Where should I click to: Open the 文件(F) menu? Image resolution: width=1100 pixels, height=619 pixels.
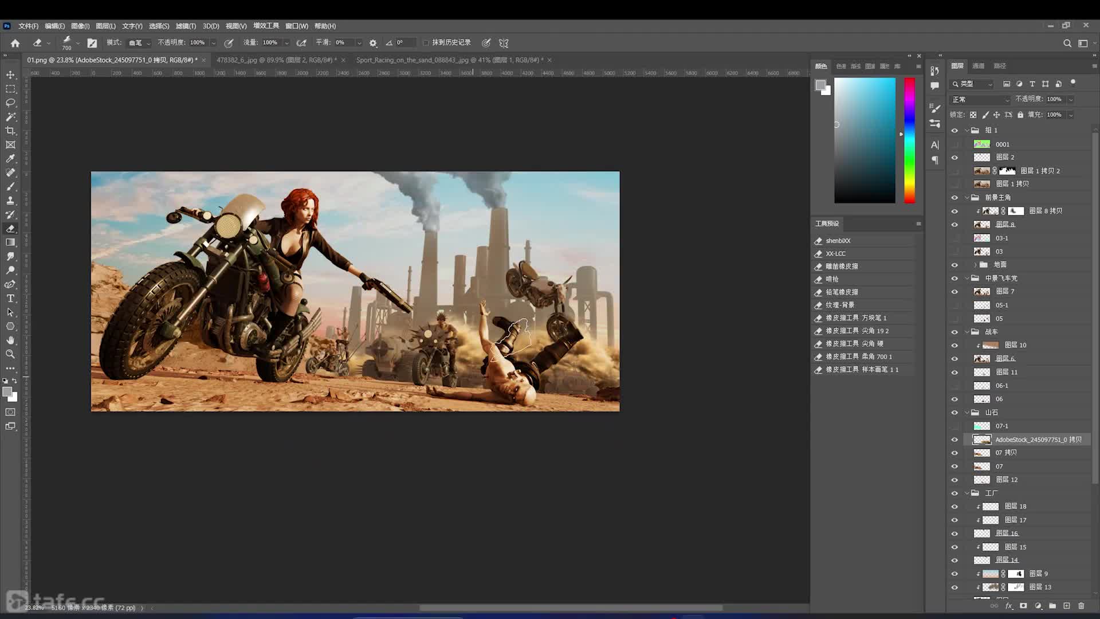[28, 26]
